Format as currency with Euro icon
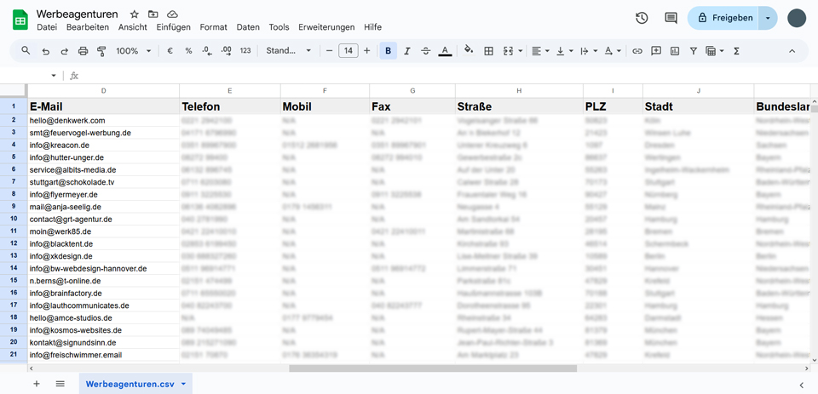The height and width of the screenshot is (394, 818). (170, 51)
